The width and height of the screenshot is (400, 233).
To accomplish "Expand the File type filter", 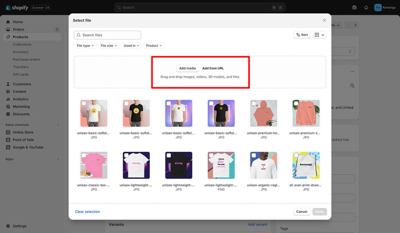I will [x=85, y=46].
